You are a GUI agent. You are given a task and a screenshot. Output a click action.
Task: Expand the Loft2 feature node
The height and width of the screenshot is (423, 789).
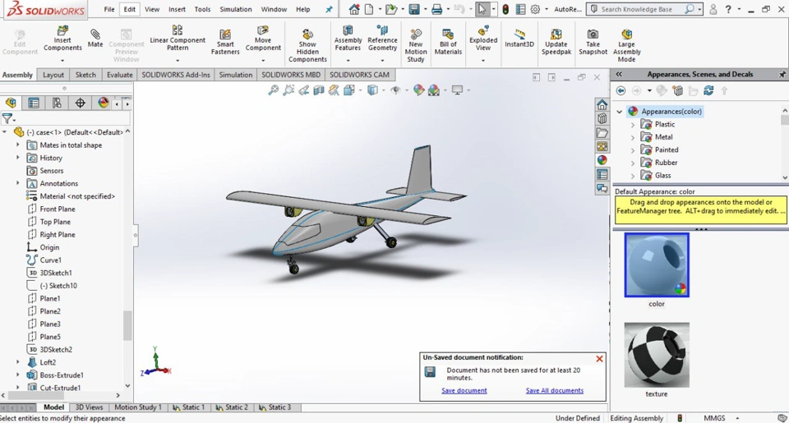[x=18, y=362]
